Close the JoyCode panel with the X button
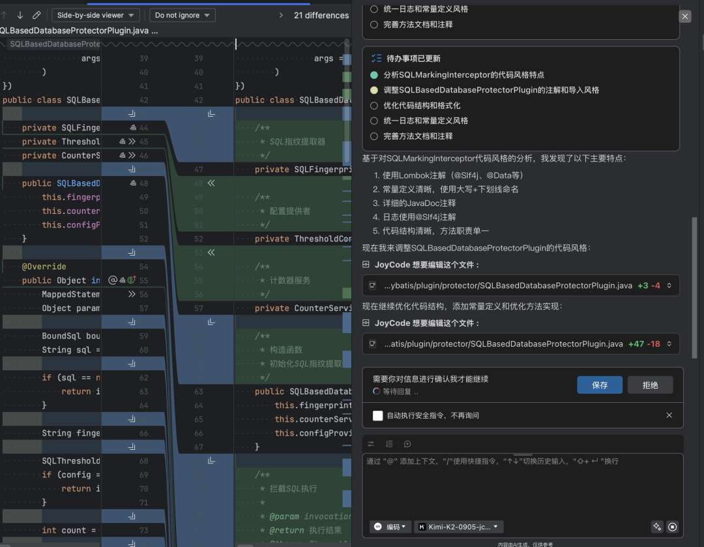704x547 pixels. pos(684,16)
